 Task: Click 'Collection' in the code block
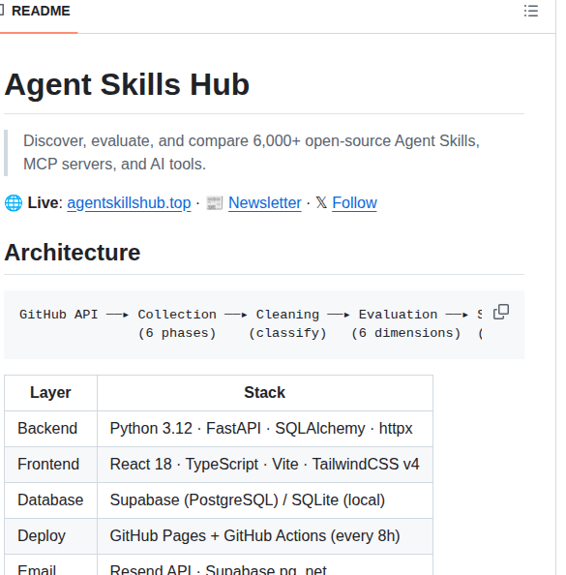pyautogui.click(x=177, y=315)
